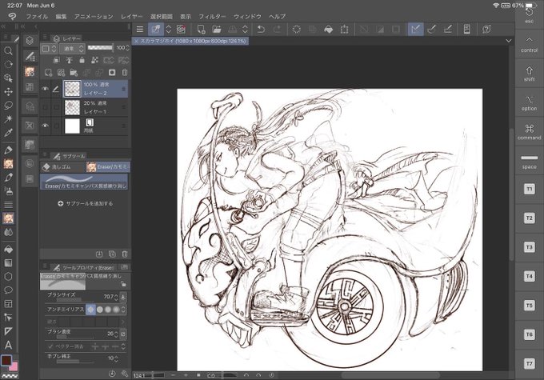
Task: Tap the control modifier key button
Action: click(x=529, y=45)
